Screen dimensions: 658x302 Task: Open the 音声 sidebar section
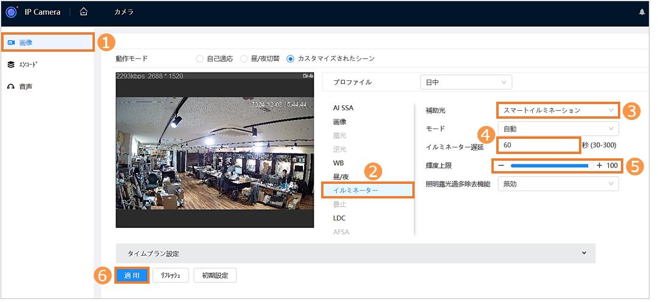pyautogui.click(x=24, y=86)
